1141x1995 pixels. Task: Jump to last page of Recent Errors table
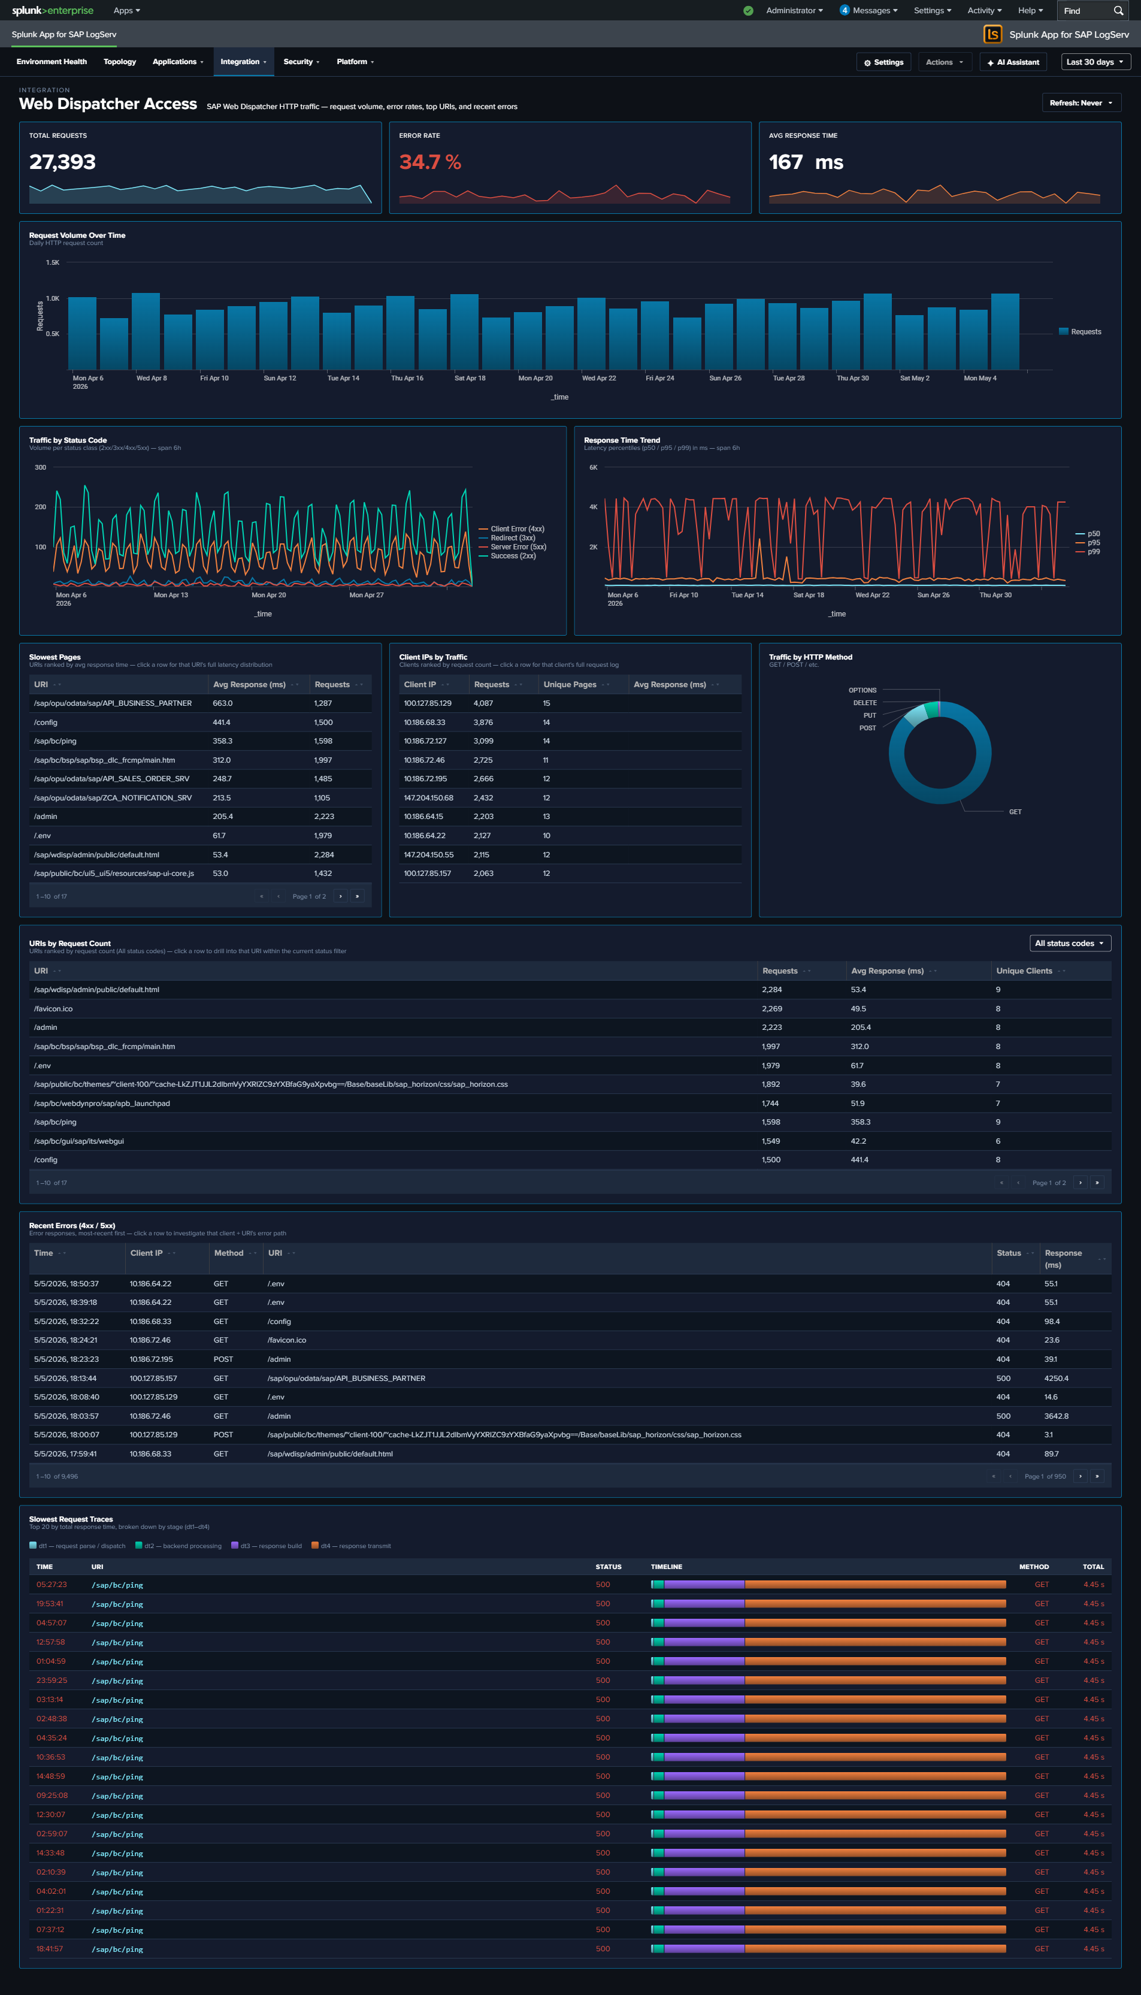tap(1097, 1476)
